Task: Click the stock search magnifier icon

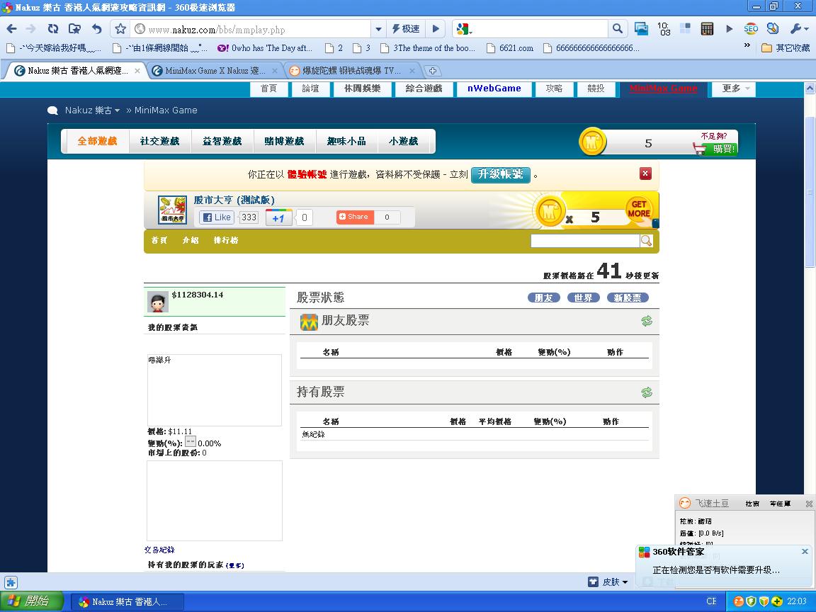Action: pyautogui.click(x=646, y=241)
